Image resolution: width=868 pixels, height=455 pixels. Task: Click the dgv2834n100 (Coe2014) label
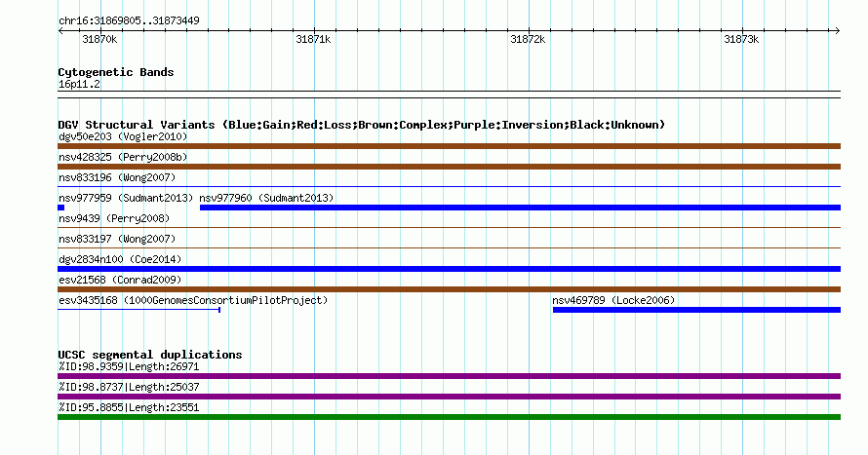(x=120, y=259)
